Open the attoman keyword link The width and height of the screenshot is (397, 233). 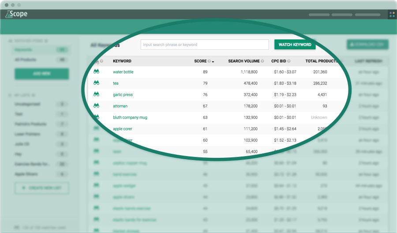point(120,106)
